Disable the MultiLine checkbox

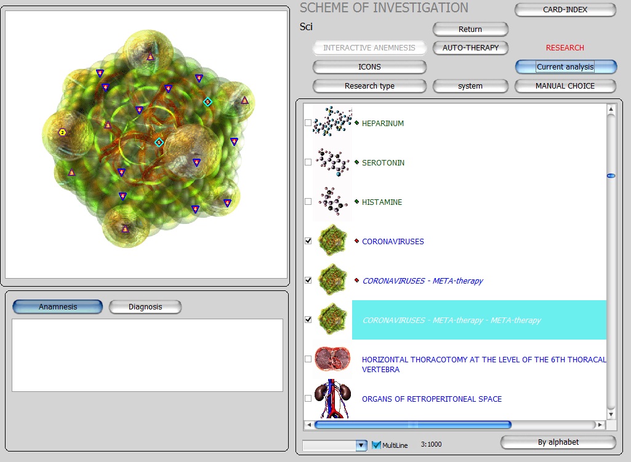(377, 445)
